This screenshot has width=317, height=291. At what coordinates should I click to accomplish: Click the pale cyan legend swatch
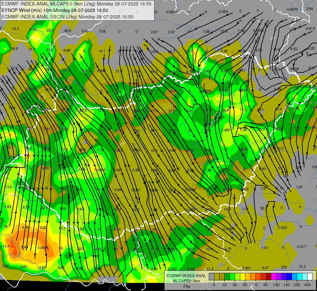(305, 276)
